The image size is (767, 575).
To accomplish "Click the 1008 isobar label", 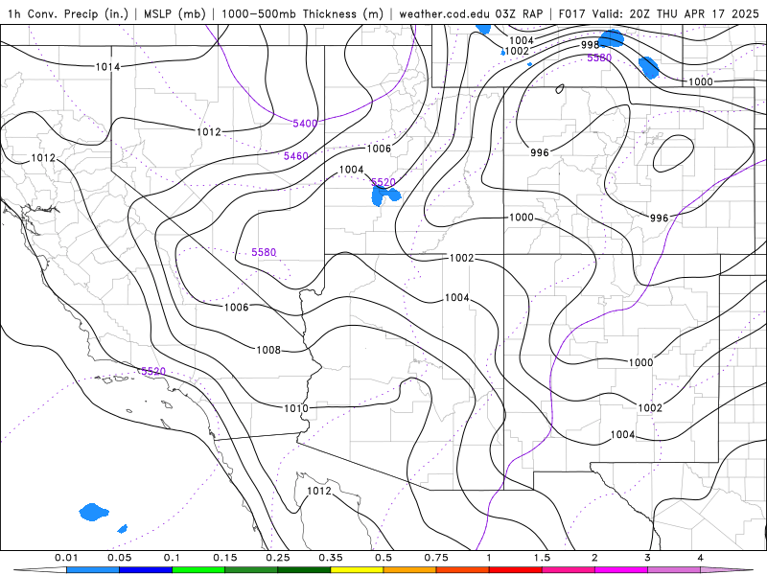I will coord(268,350).
